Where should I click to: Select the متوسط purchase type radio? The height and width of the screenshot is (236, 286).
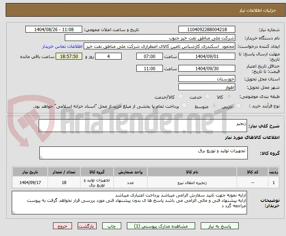214,106
